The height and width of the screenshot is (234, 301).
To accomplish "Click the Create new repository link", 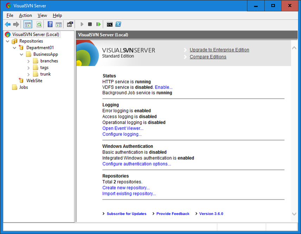I will click(126, 188).
